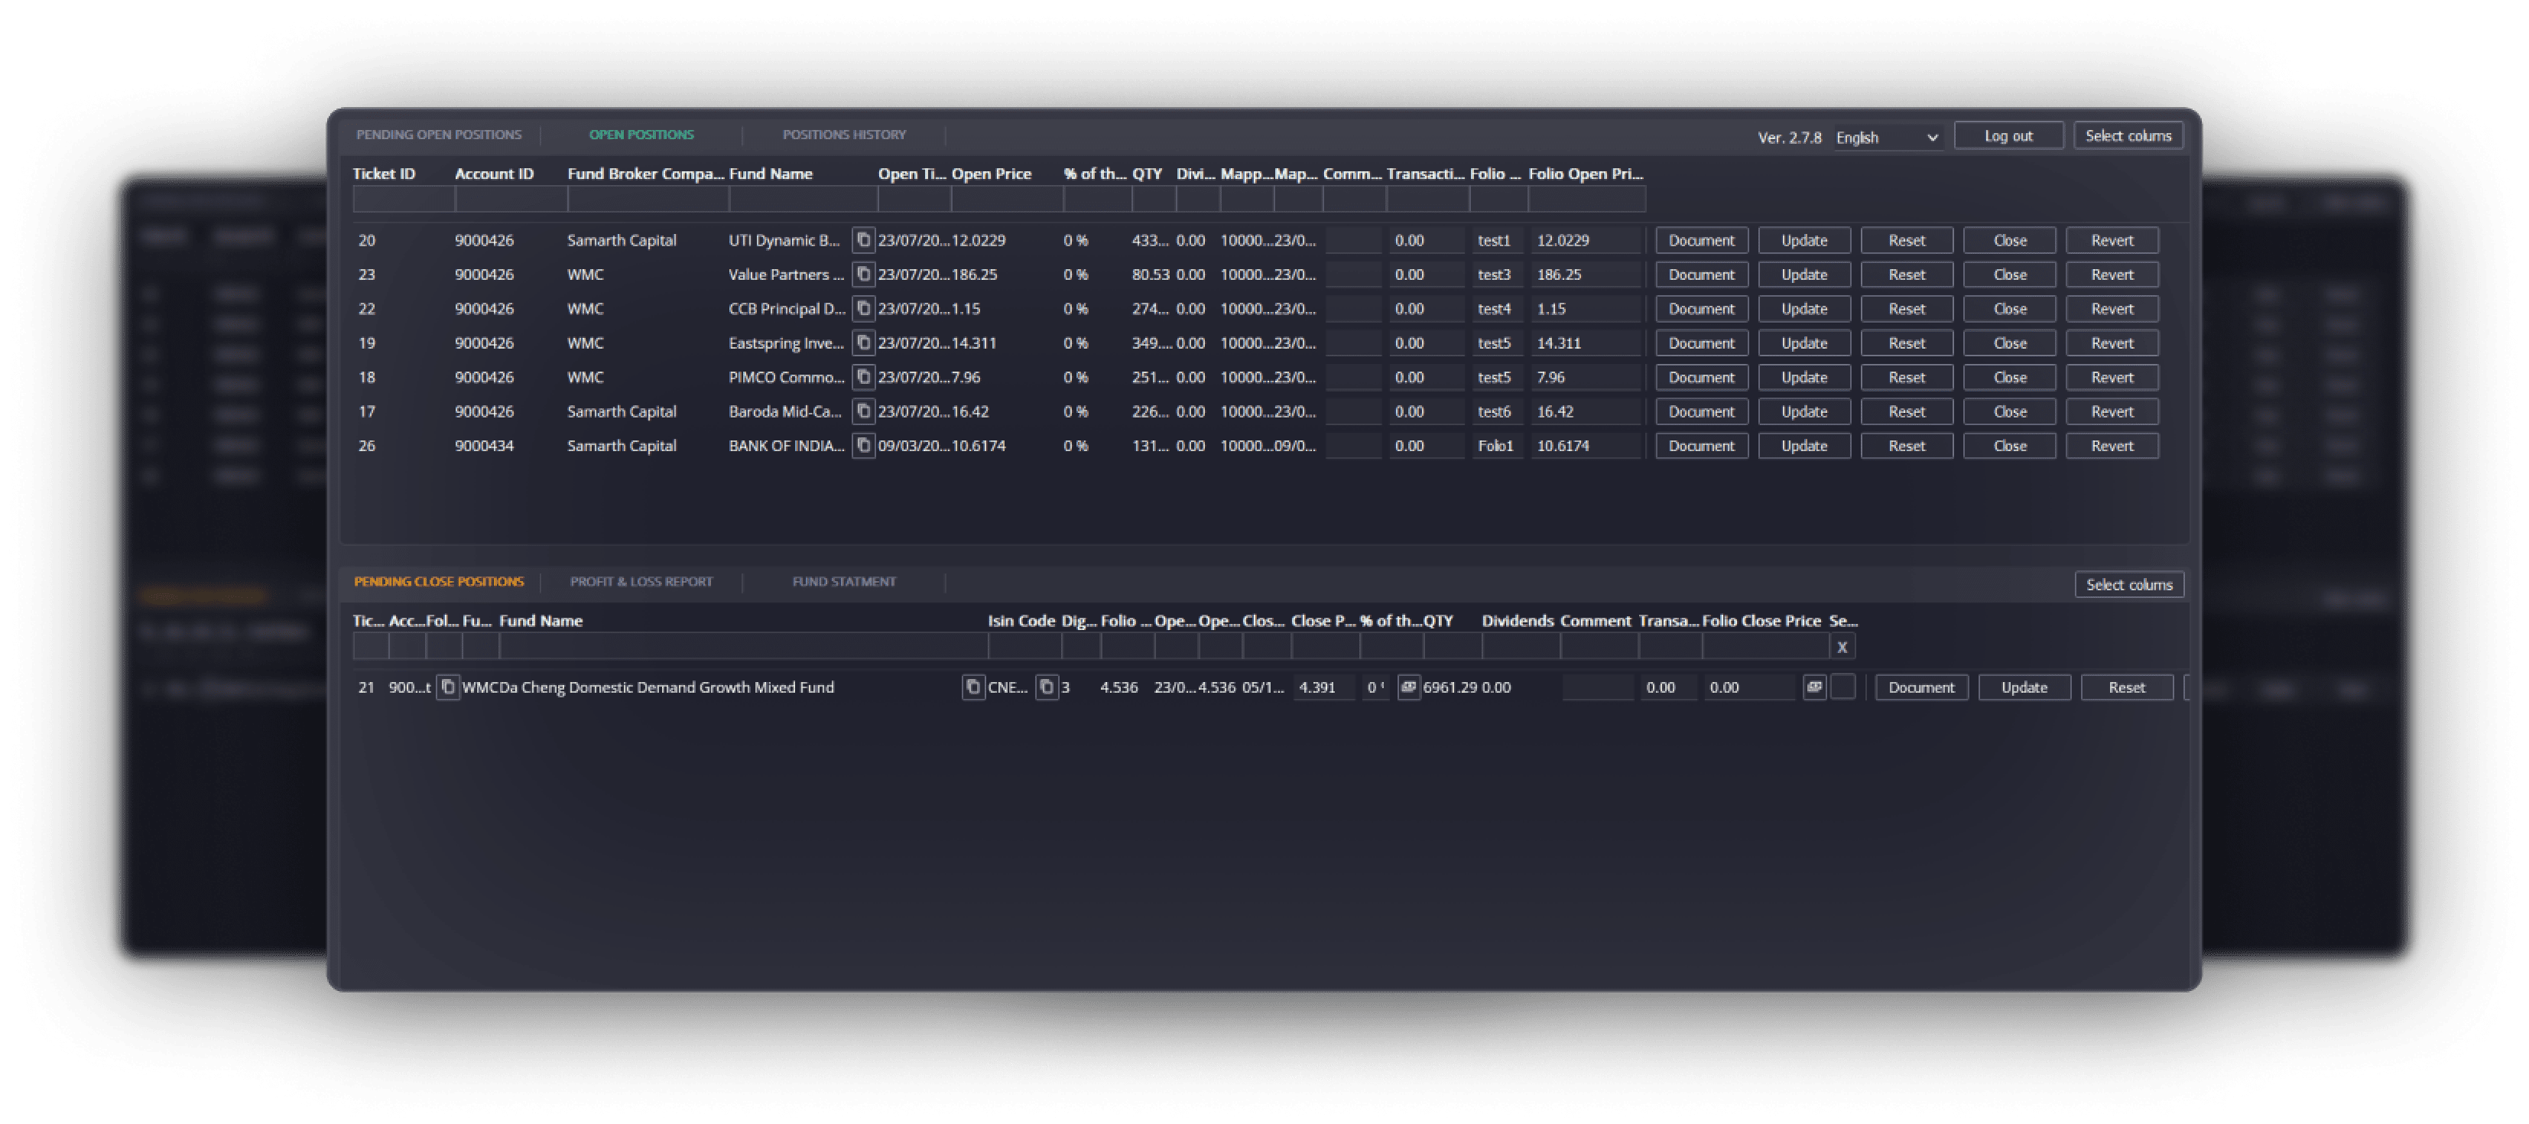Viewport: 2529px width, 1124px height.
Task: Click Reset for ticket 17
Action: click(1907, 411)
